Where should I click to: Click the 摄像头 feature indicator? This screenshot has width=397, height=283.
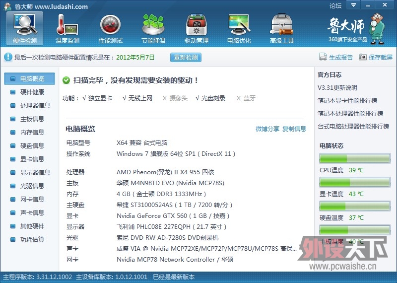tap(175, 98)
